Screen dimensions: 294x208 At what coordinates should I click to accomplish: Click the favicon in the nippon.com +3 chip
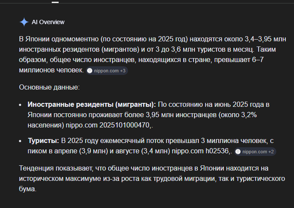[90, 71]
